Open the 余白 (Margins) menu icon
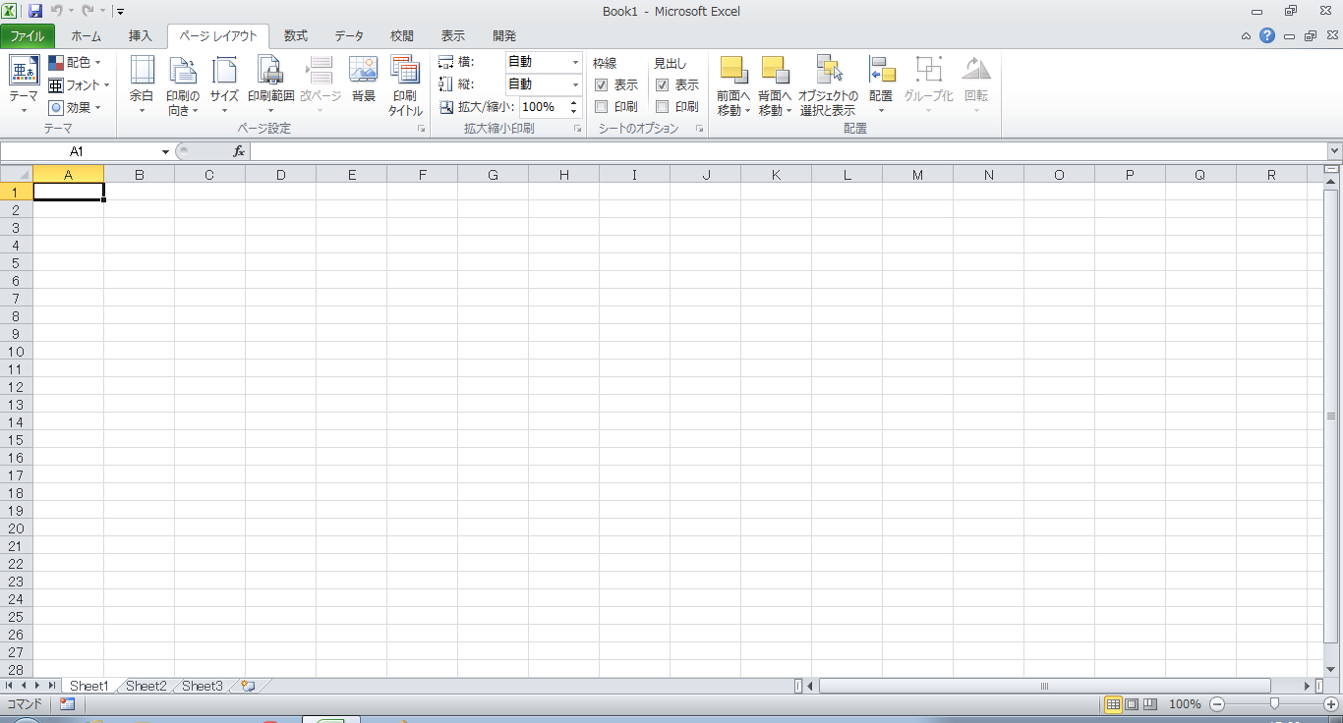The image size is (1343, 723). pos(142,71)
